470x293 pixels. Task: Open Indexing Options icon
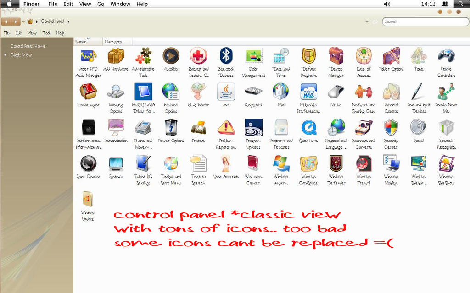116,92
